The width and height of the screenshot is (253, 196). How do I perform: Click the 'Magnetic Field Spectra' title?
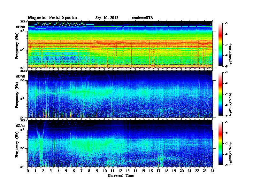[52, 18]
